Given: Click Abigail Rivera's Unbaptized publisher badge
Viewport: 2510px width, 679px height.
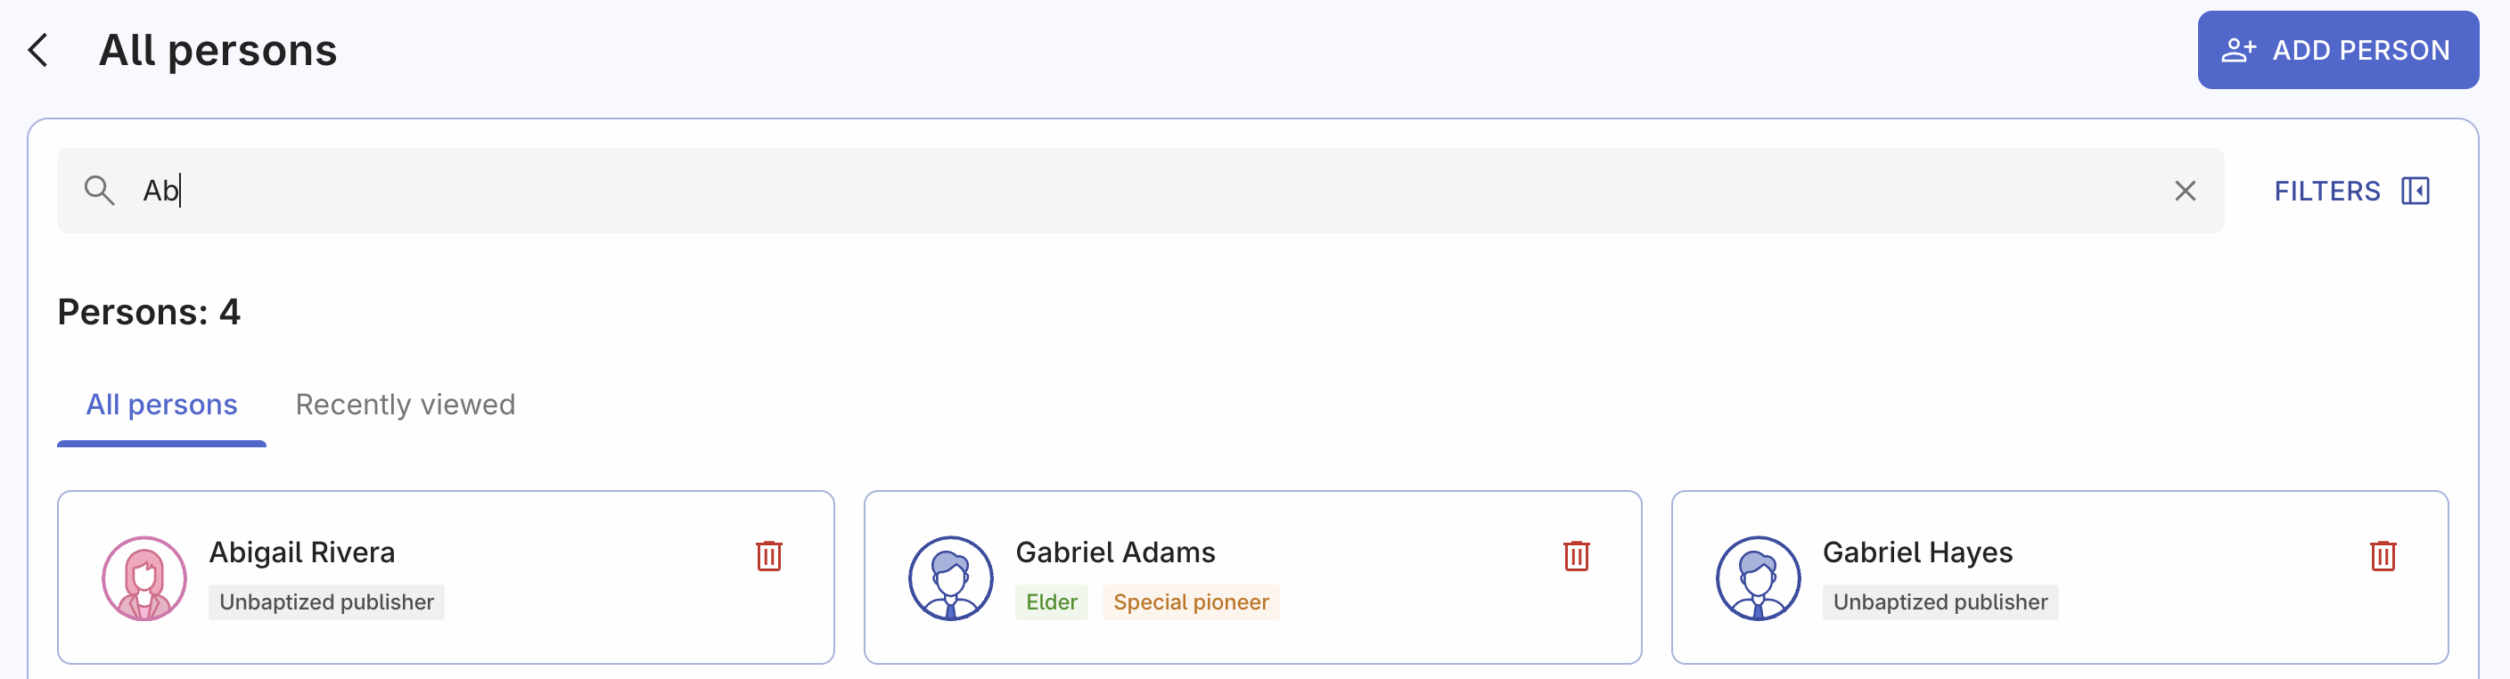Looking at the screenshot, I should pyautogui.click(x=326, y=602).
